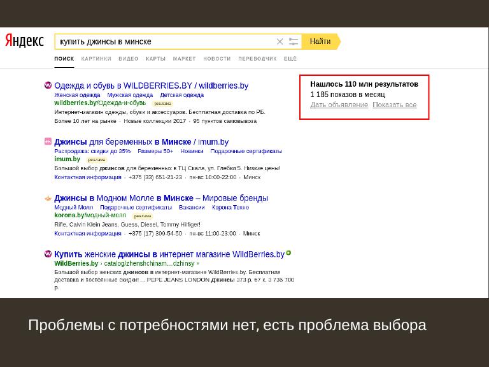Click 'Более 10 лет на рынке' text

click(85, 121)
